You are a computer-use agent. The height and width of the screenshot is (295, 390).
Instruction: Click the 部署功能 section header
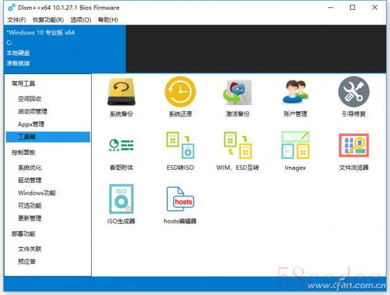tap(23, 233)
